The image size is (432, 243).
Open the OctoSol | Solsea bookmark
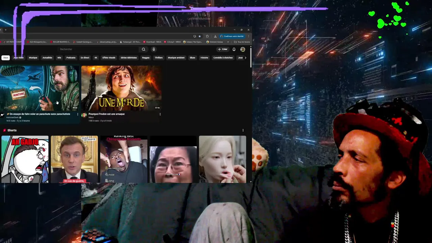[x=215, y=42]
